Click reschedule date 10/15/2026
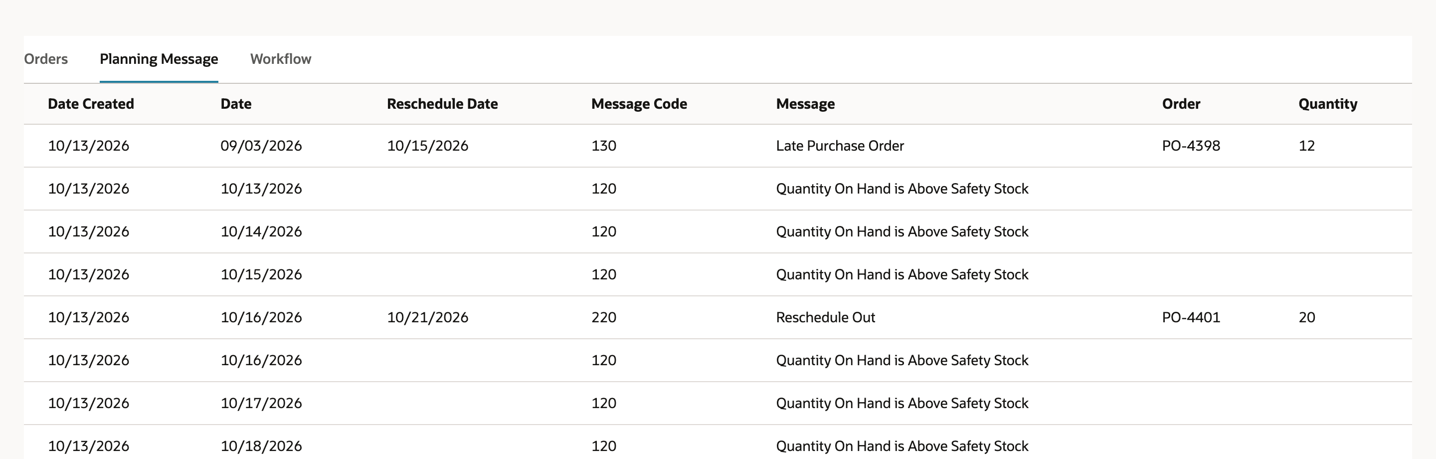This screenshot has height=459, width=1436. tap(428, 146)
